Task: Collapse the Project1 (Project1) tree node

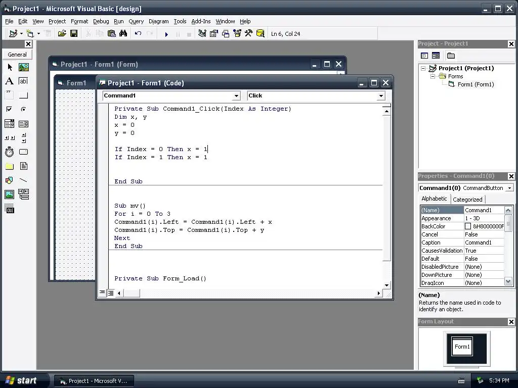Action: [423, 68]
